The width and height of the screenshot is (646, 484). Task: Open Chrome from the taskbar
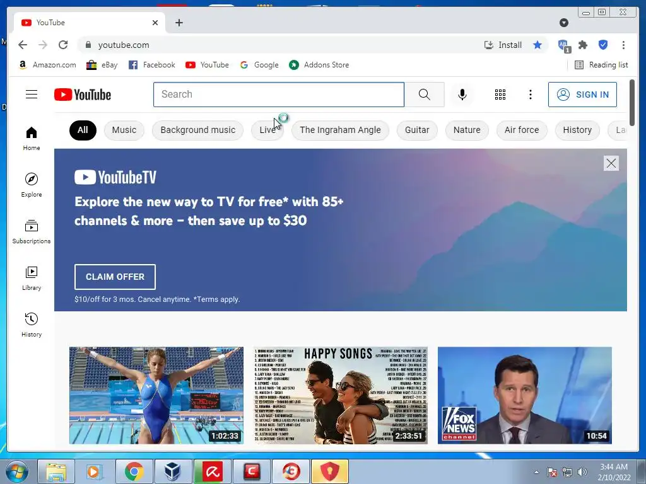click(x=134, y=471)
